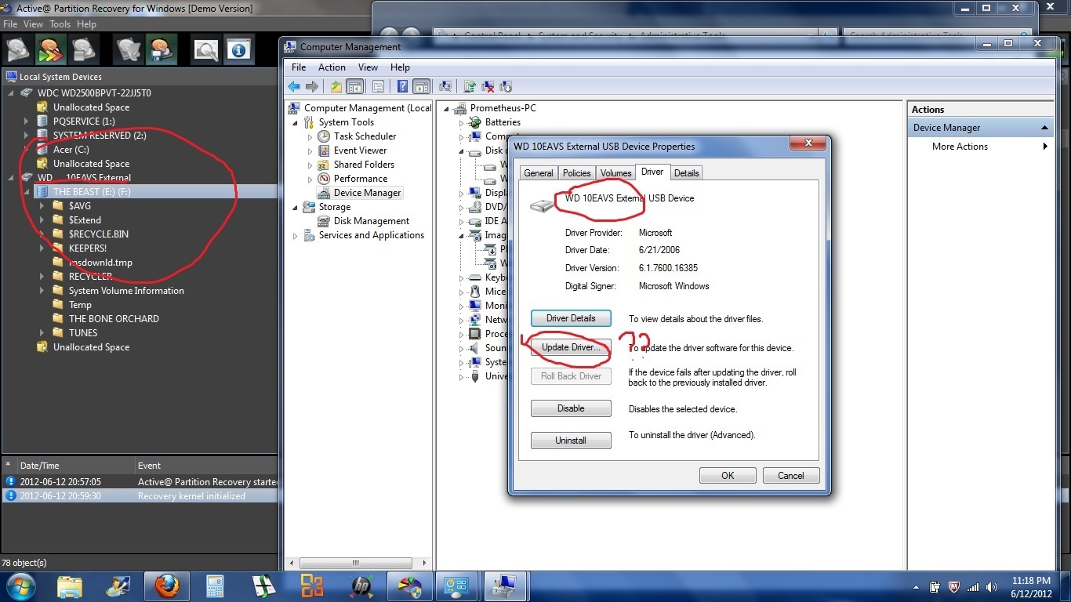Switch to the General tab
The width and height of the screenshot is (1071, 602).
point(539,173)
